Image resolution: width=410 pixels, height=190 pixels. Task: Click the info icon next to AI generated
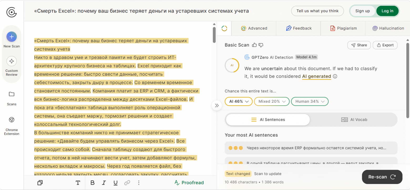[335, 77]
